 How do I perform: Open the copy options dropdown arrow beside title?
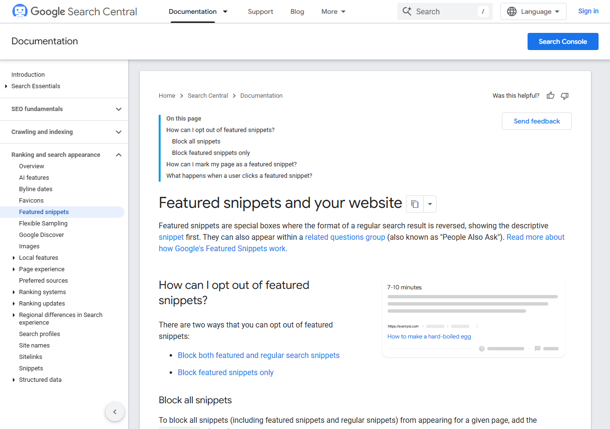(x=430, y=204)
